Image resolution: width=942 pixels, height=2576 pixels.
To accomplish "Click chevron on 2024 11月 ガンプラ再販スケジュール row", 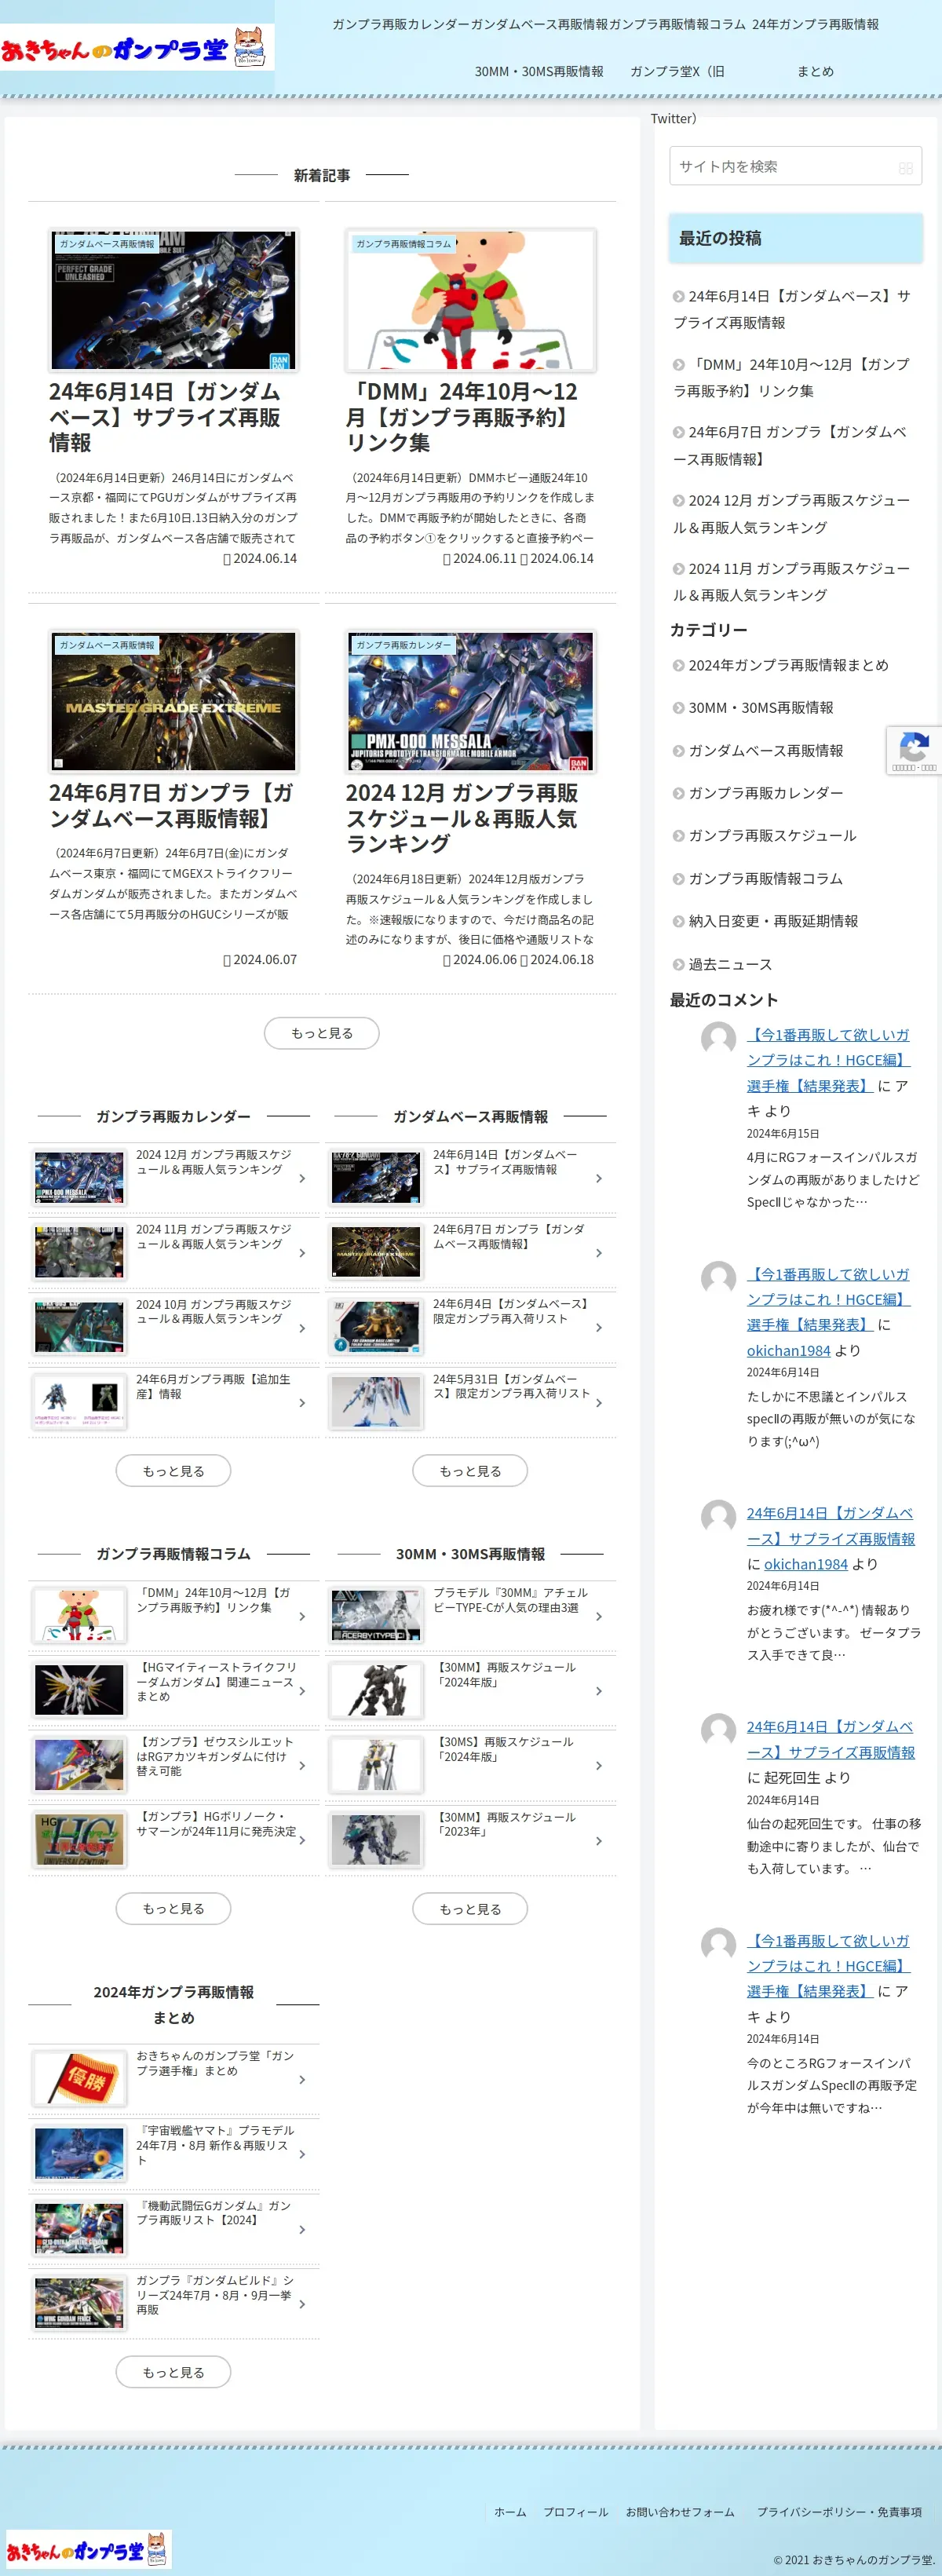I will [302, 1253].
